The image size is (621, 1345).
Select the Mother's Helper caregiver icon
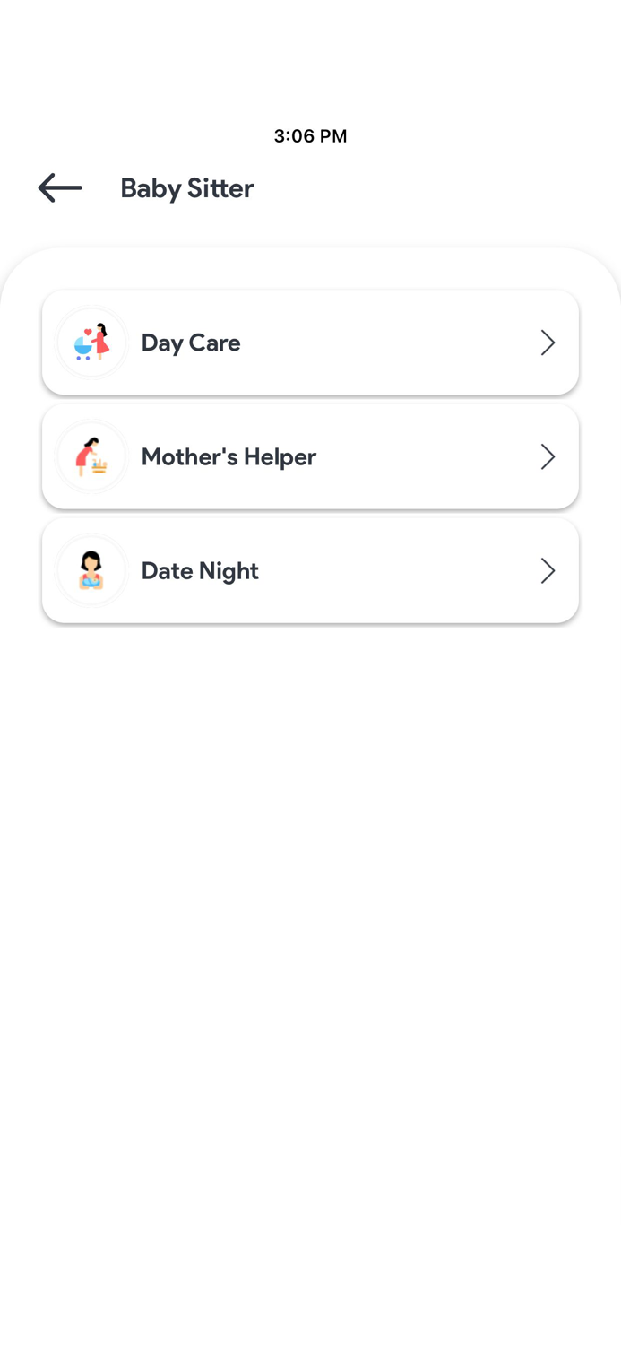[91, 456]
